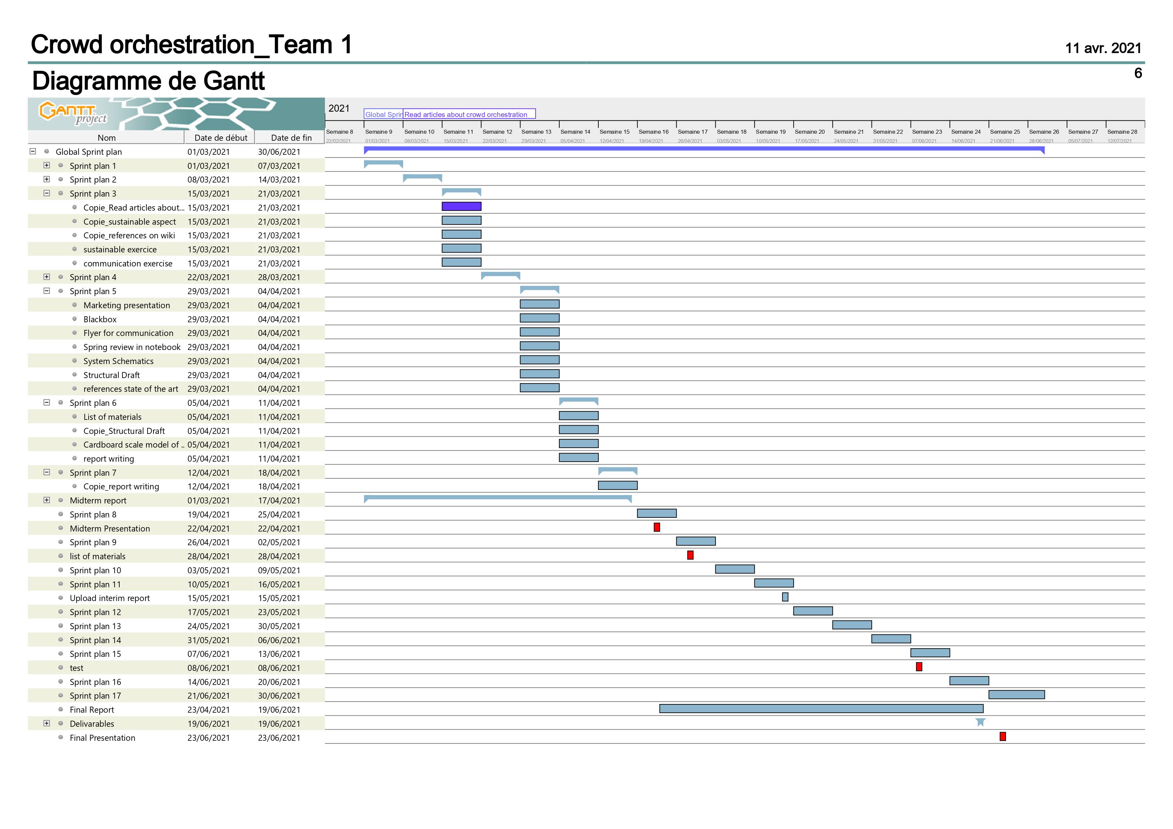Click the red list of materials milestone
The height and width of the screenshot is (829, 1173).
[x=690, y=555]
